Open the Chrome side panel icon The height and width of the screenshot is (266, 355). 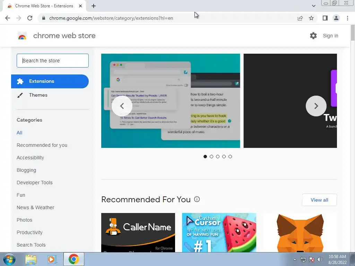(325, 18)
